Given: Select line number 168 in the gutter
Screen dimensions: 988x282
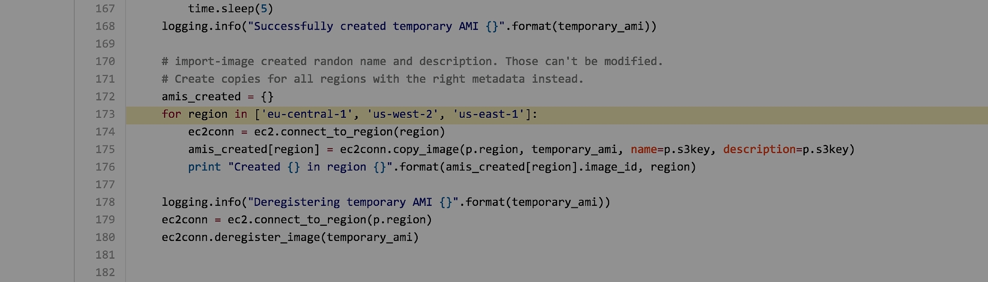Looking at the screenshot, I should tap(105, 26).
